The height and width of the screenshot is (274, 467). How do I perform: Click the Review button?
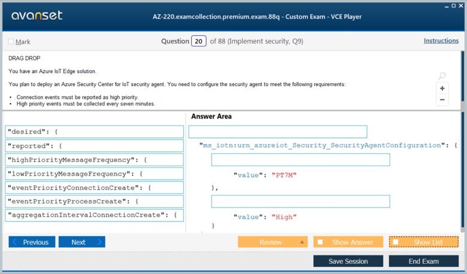point(272,242)
